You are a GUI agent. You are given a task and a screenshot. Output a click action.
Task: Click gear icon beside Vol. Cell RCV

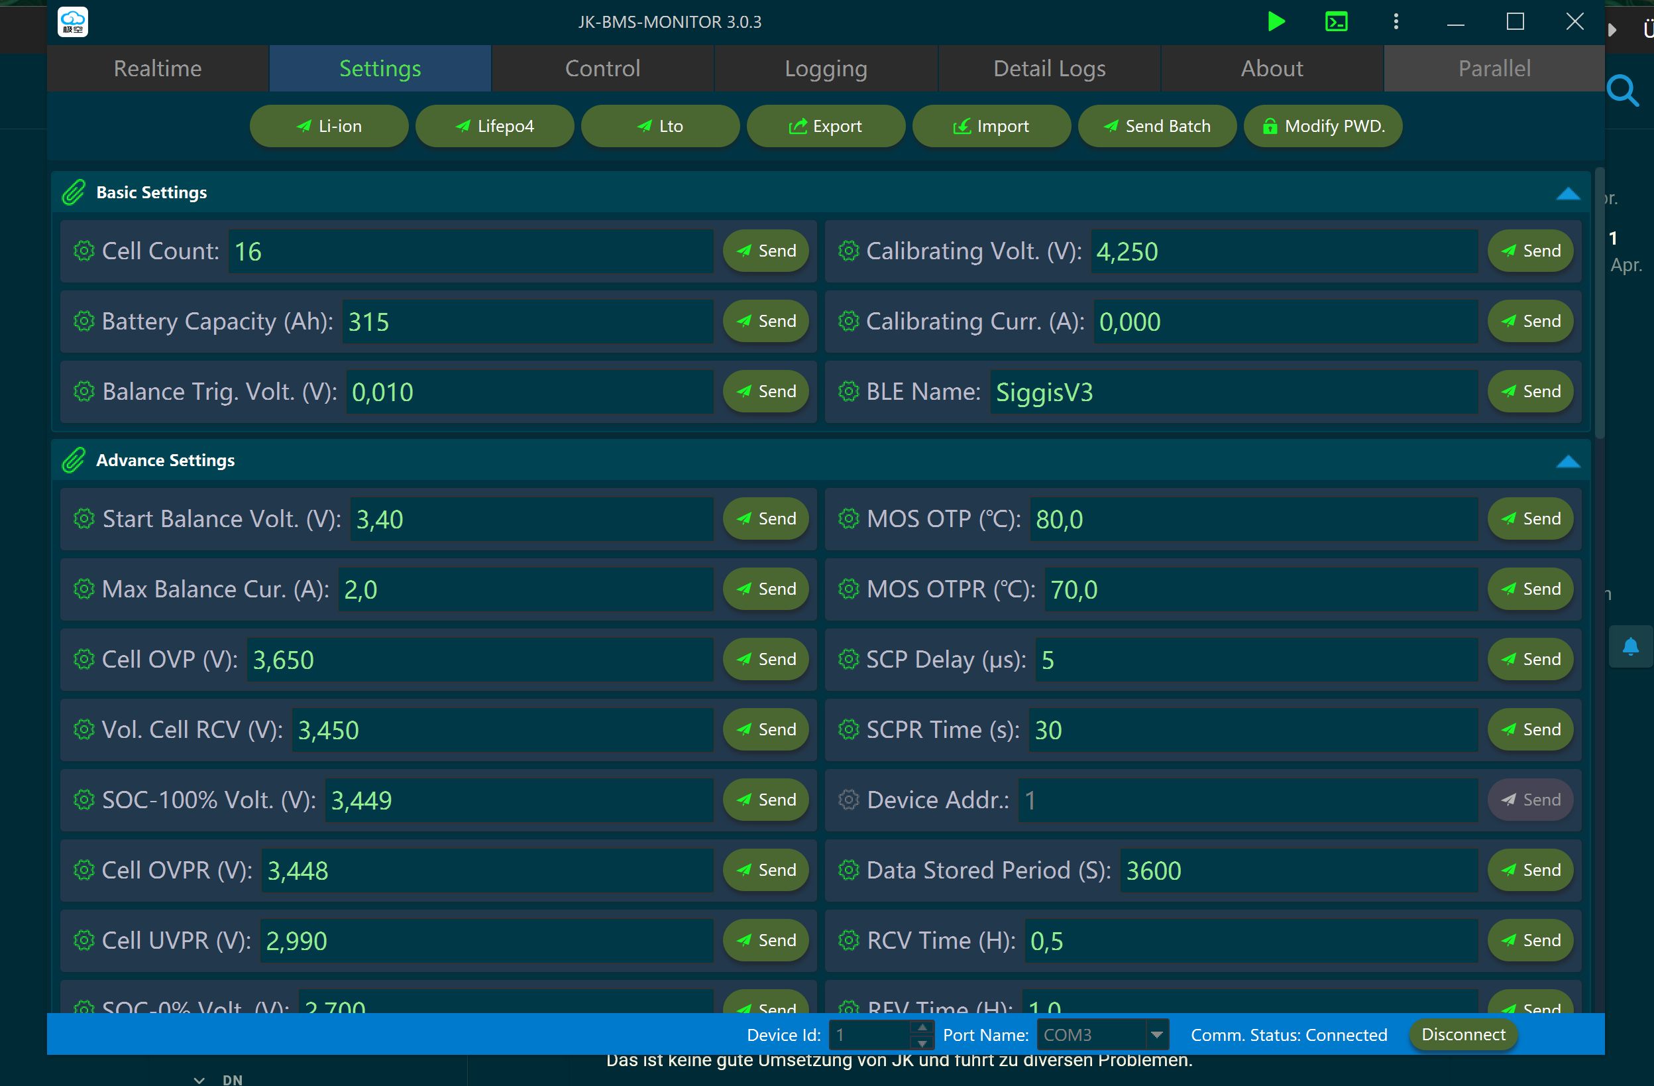click(x=84, y=729)
